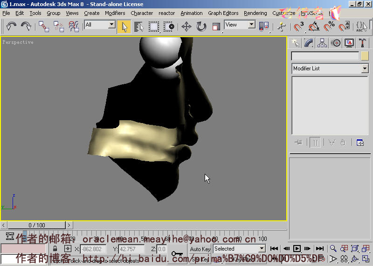
Task: Click the Redo arrow icon
Action: (26, 26)
